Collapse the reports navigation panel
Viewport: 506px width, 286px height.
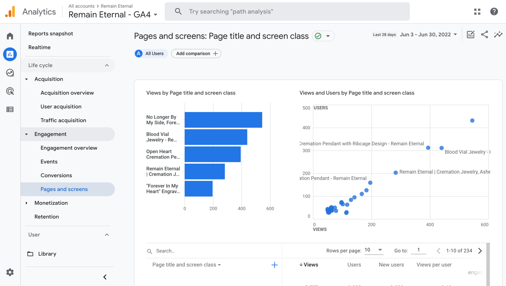[105, 277]
